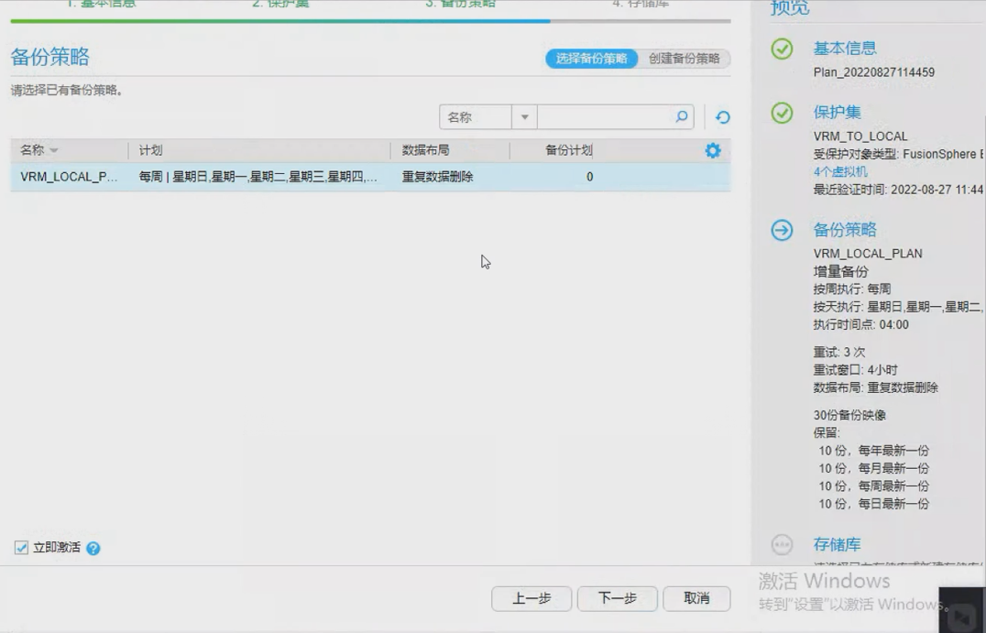This screenshot has height=633, width=986.
Task: Click ellipsis circle icon next to 存储库
Action: pos(782,545)
